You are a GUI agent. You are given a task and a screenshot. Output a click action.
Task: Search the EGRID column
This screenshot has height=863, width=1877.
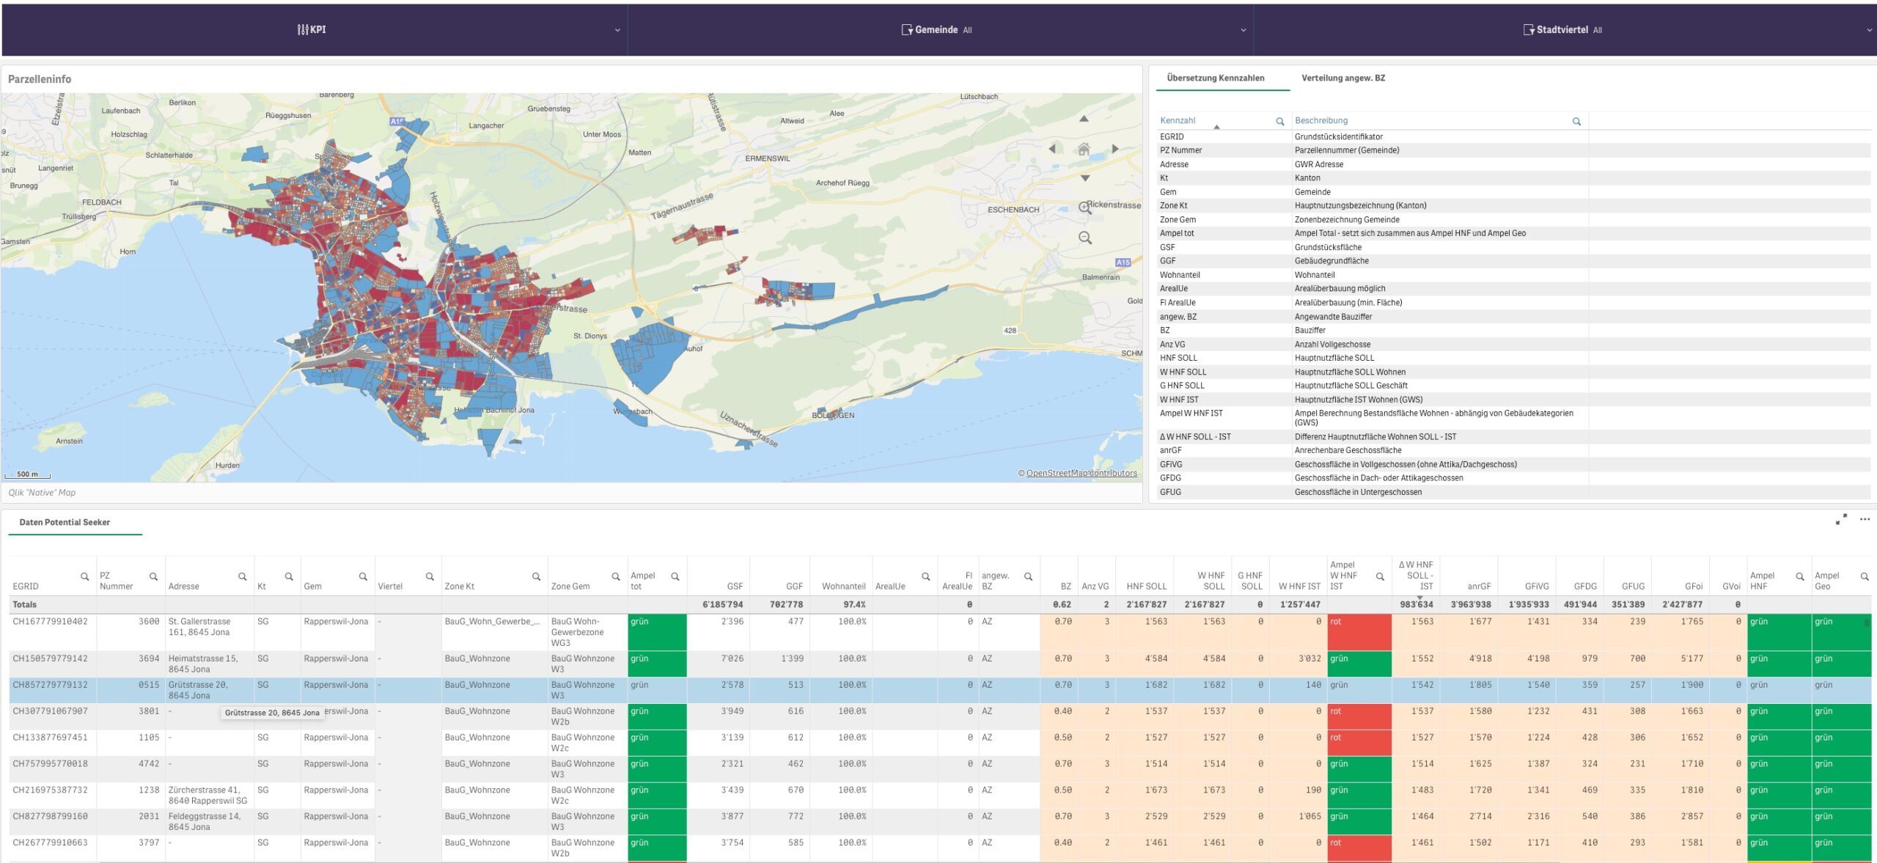pyautogui.click(x=84, y=577)
